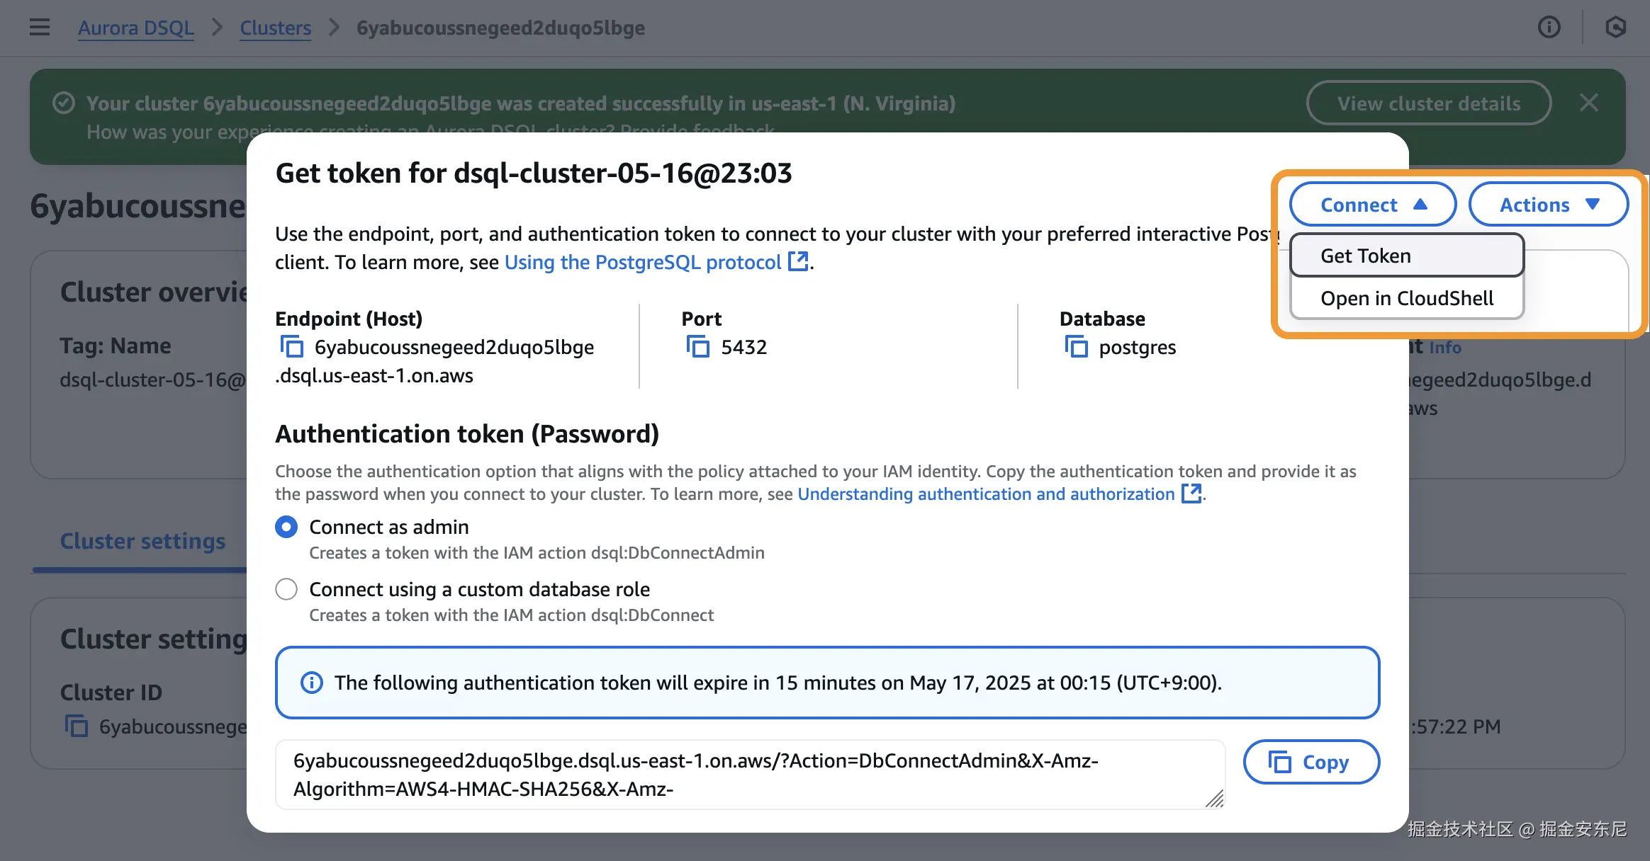
Task: Copy the Endpoint host value icon
Action: tap(292, 347)
